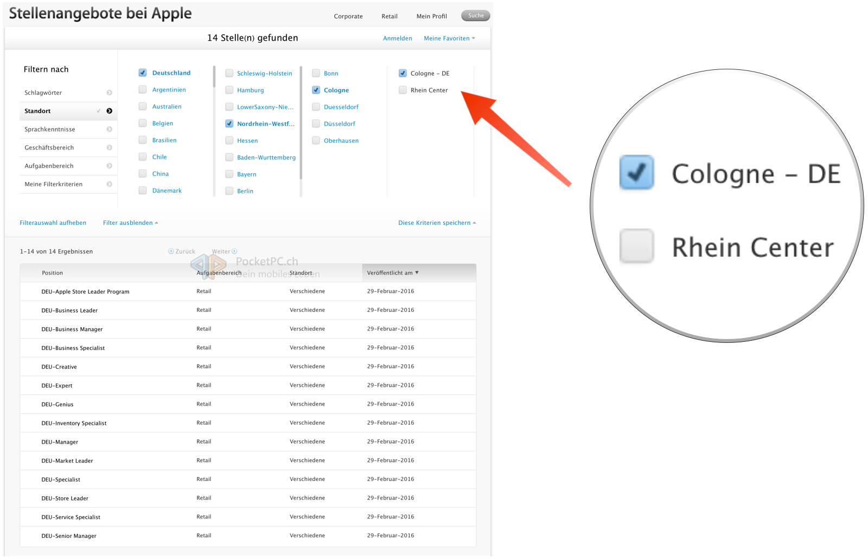Image resolution: width=868 pixels, height=559 pixels.
Task: Open the DEU-Manager job listing
Action: tap(60, 442)
